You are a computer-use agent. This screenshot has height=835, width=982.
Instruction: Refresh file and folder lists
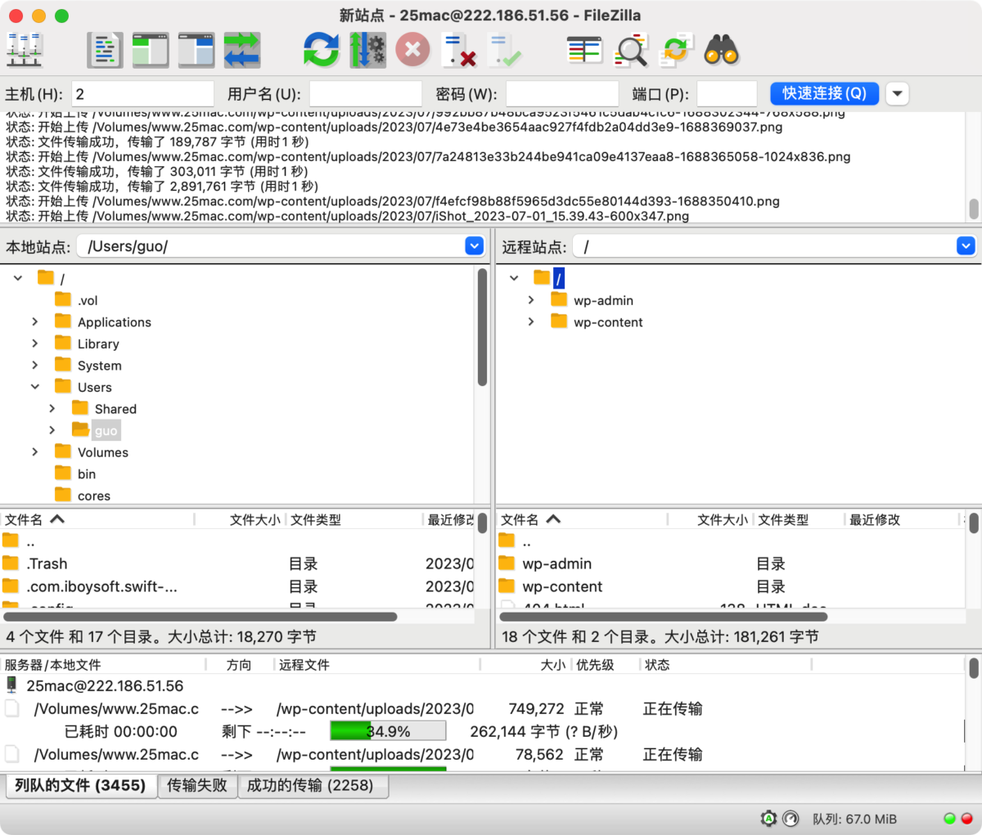click(x=321, y=51)
